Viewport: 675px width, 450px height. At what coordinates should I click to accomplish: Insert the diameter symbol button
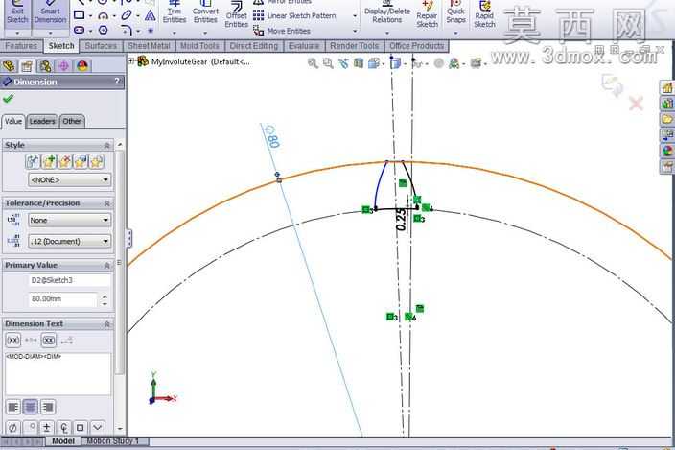(12, 428)
